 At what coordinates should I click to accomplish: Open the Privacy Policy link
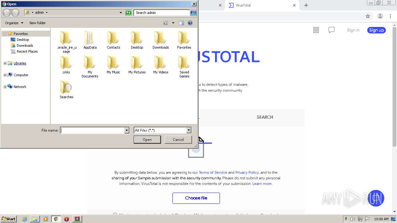click(x=247, y=173)
